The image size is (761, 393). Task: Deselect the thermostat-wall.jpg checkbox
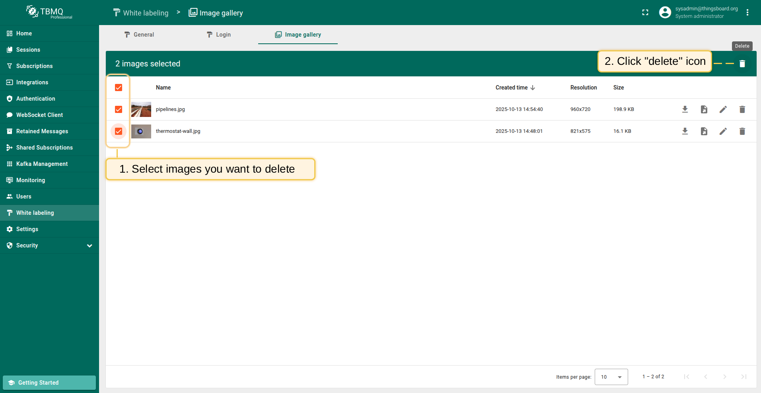(119, 131)
